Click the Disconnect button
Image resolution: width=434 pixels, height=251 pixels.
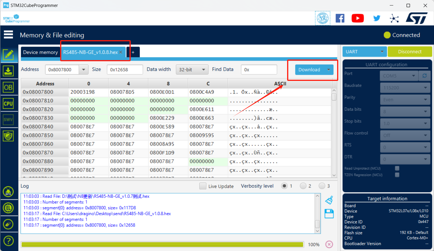point(410,52)
